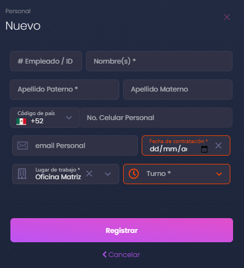
Task: Click into the Apellido Materno field
Action: click(x=178, y=89)
